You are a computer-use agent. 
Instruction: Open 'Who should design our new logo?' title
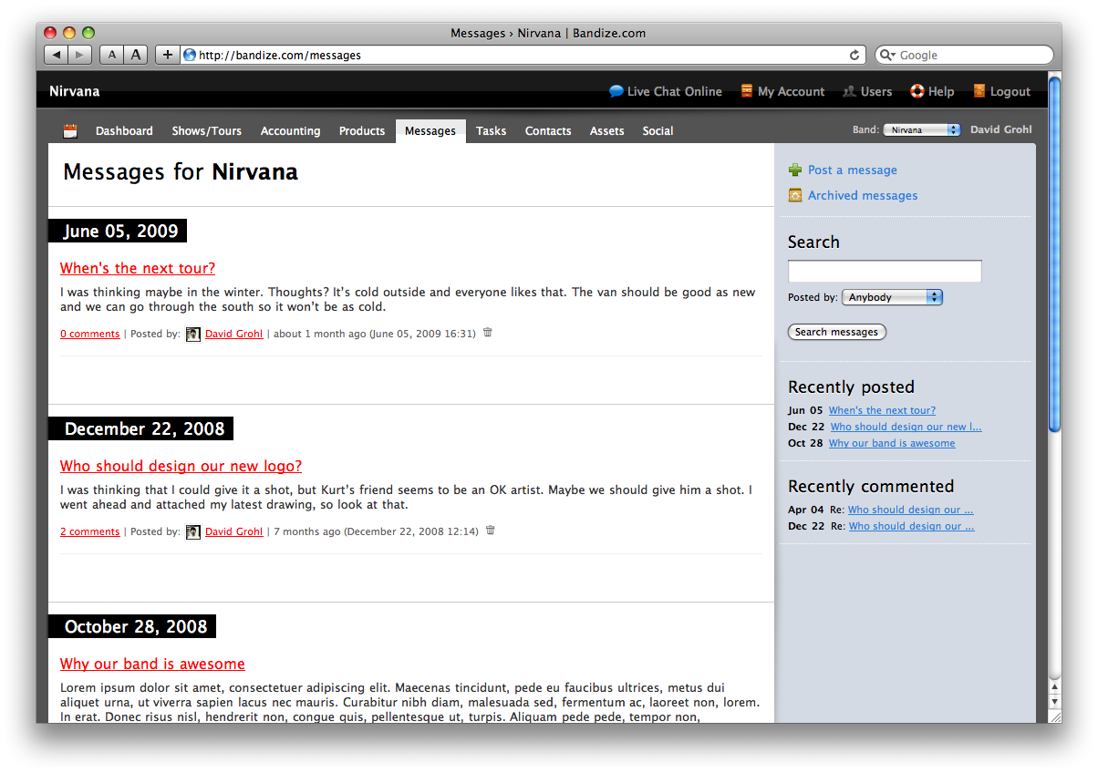coord(181,466)
